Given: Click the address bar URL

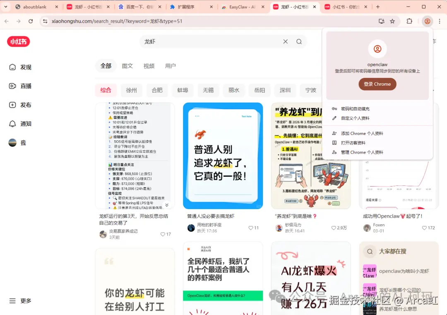Looking at the screenshot, I should pos(117,21).
